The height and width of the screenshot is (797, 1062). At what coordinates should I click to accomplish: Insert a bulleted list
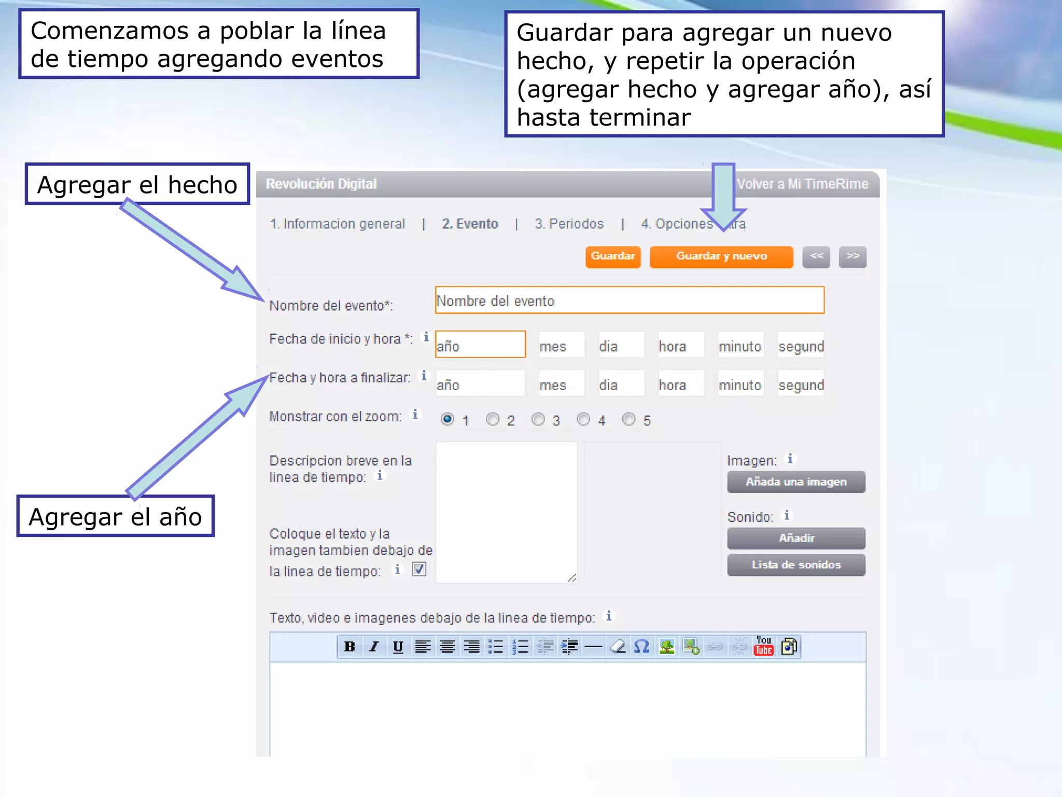pyautogui.click(x=496, y=647)
